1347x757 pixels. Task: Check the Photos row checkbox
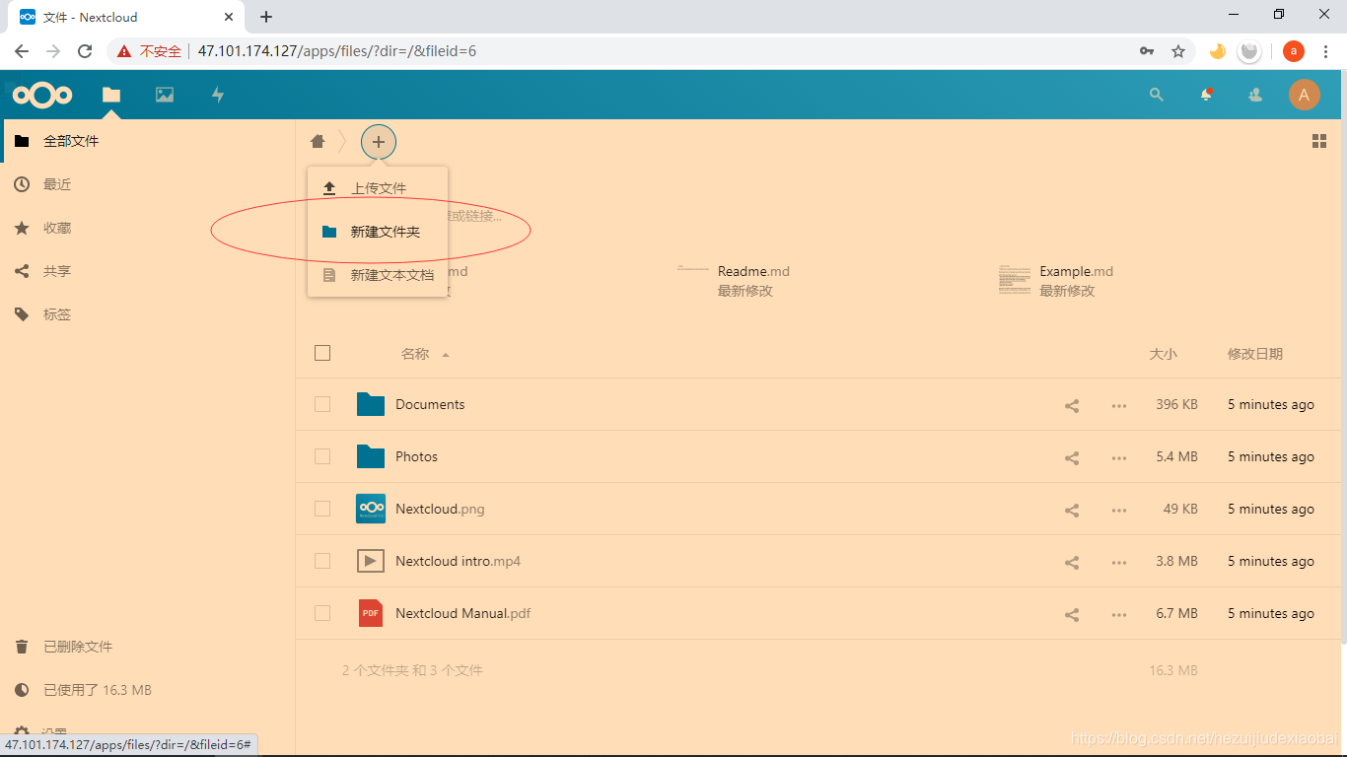[322, 456]
